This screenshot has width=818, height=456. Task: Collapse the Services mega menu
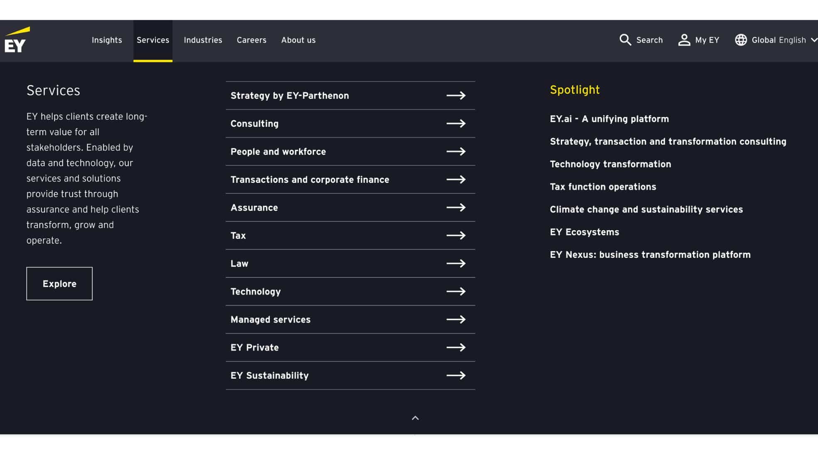click(x=415, y=418)
